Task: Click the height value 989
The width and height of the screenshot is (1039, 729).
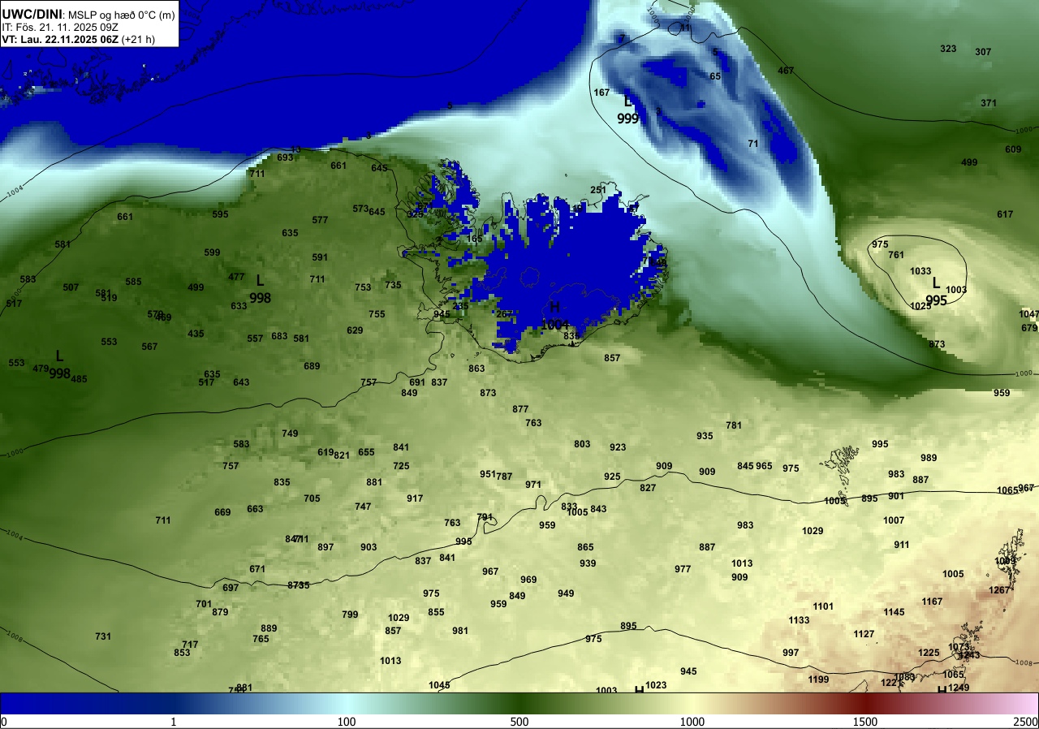Action: [x=929, y=458]
